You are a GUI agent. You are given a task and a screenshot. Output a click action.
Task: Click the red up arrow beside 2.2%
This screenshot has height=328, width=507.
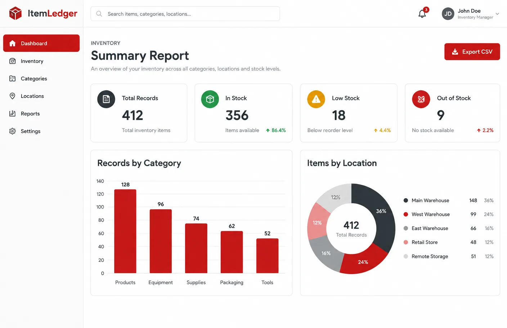(x=479, y=131)
